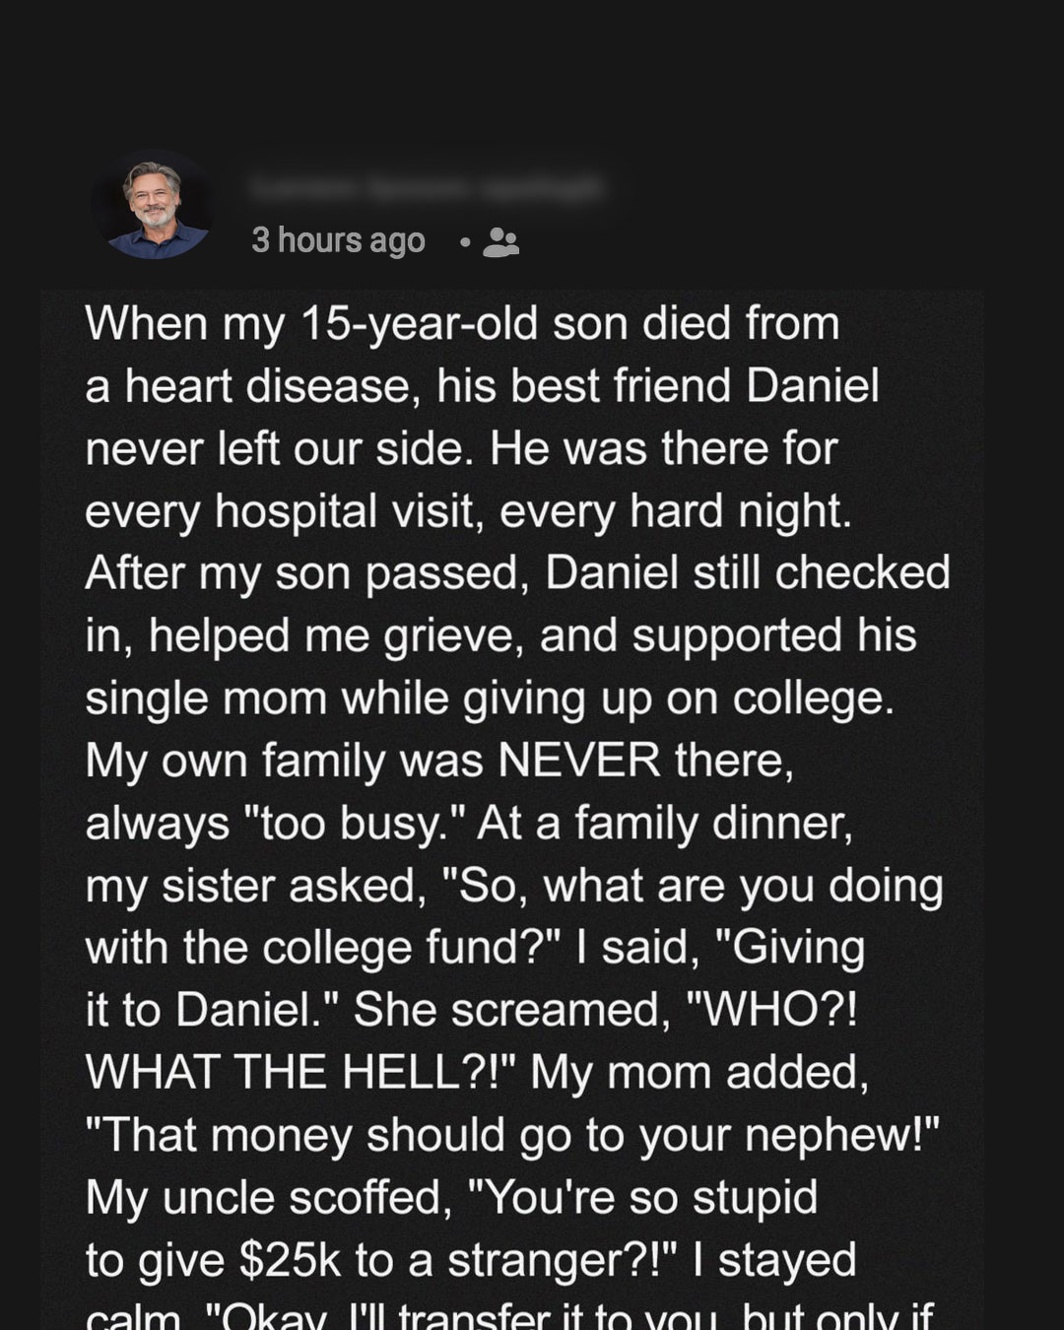Screen dimensions: 1064x1330
Task: Click the blurred author name
Action: coord(426,186)
